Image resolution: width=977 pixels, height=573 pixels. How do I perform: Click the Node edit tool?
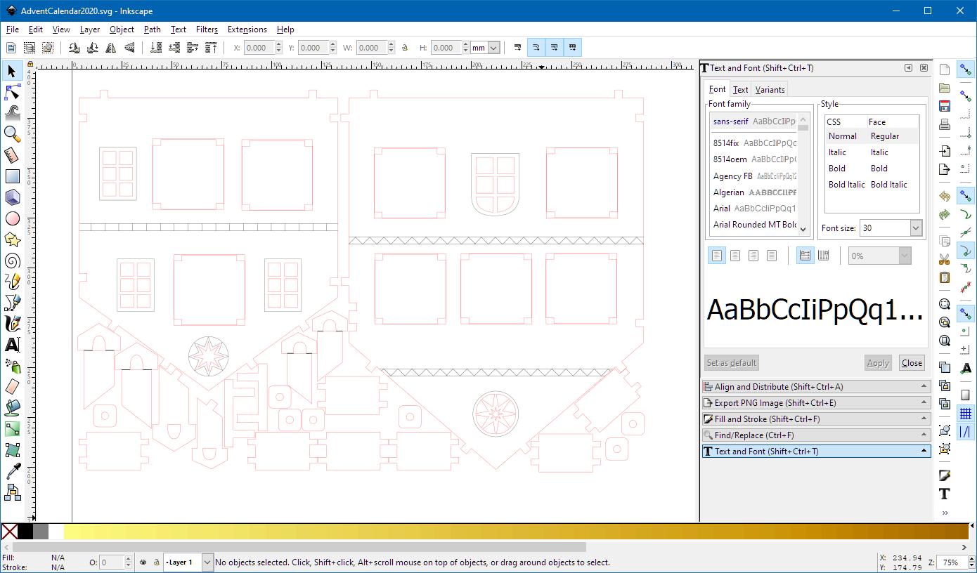(12, 92)
